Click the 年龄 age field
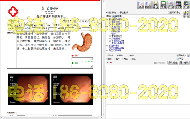190x119 pixels. coord(48,25)
